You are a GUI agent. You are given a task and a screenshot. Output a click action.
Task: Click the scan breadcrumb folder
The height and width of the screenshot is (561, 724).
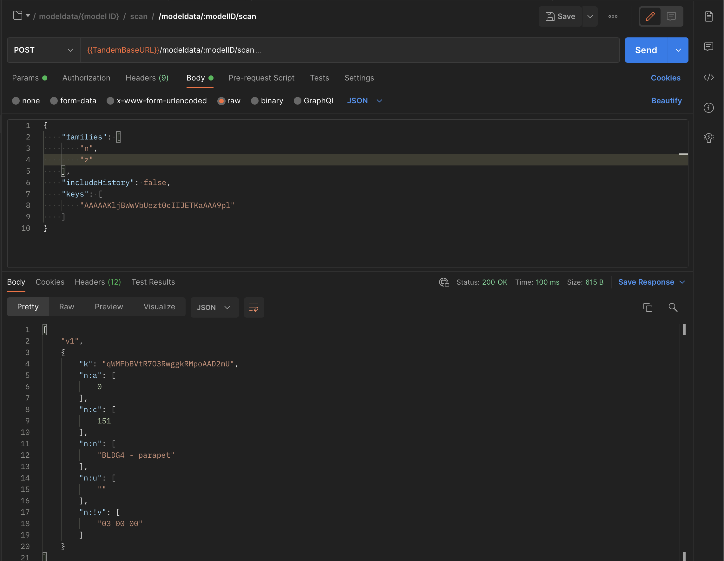[x=139, y=16]
